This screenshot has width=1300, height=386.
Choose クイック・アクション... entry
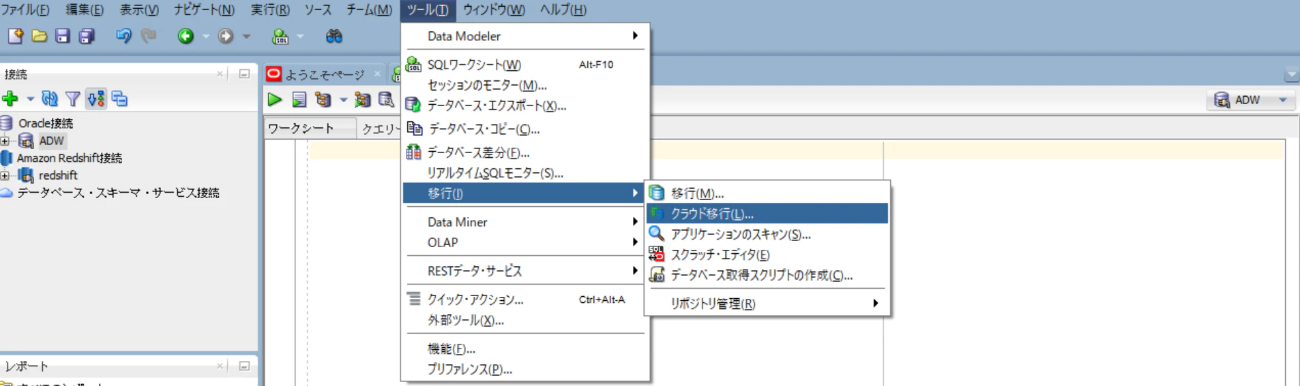[525, 300]
